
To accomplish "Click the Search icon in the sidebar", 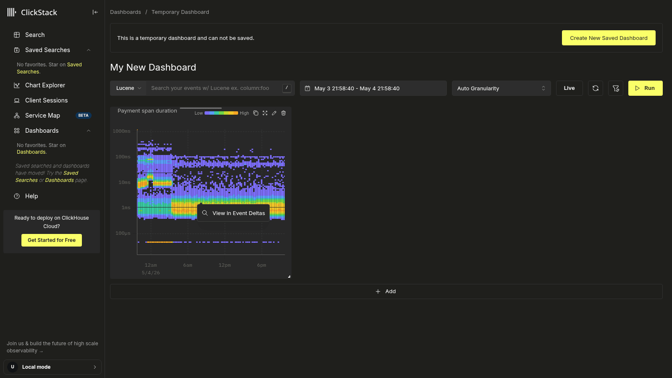I will pos(17,35).
